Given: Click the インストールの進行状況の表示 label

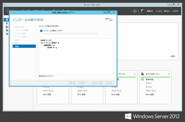Looking at the screenshot, I should coord(49,26).
